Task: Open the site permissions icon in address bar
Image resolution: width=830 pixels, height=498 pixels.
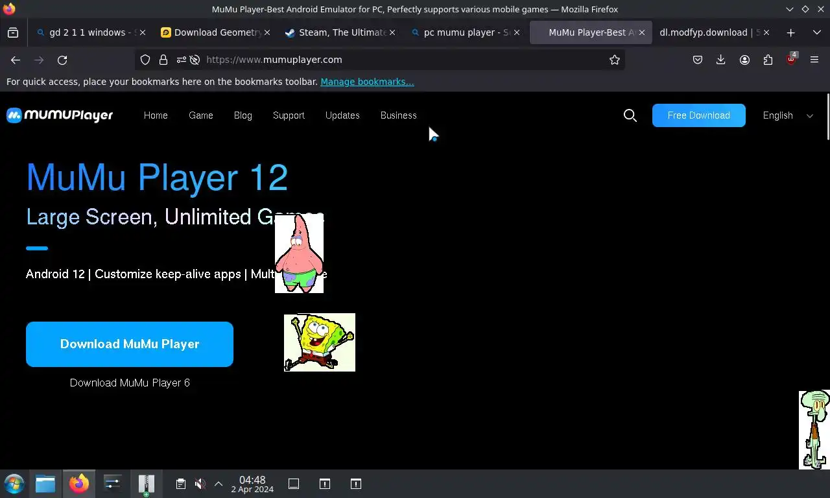Action: coord(181,60)
